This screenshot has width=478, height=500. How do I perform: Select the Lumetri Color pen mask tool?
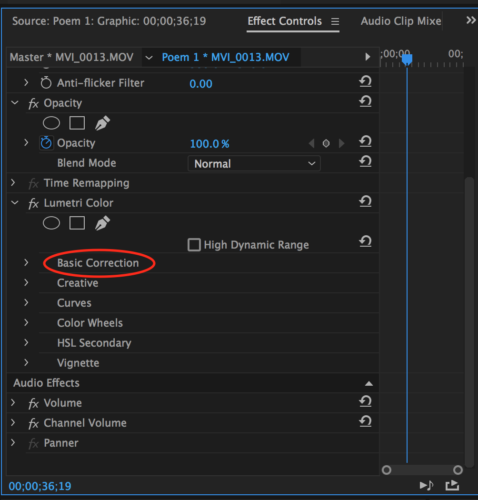point(102,223)
